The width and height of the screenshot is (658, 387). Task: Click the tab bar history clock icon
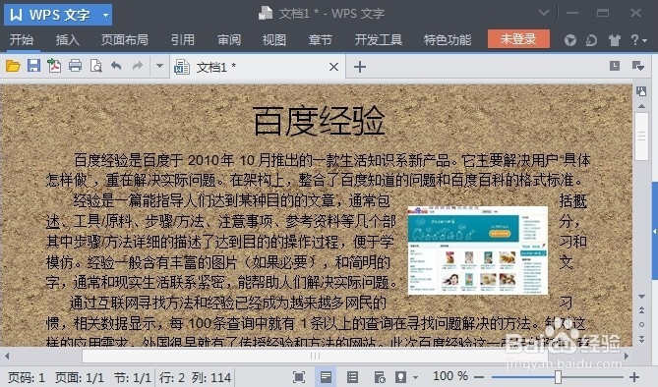[x=615, y=66]
